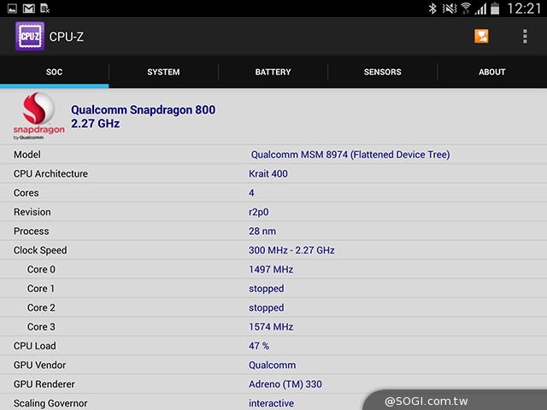Tap the Clock Speed label

(x=40, y=250)
